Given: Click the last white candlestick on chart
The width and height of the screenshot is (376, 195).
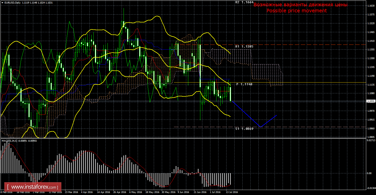Looking at the screenshot, I should click(231, 94).
